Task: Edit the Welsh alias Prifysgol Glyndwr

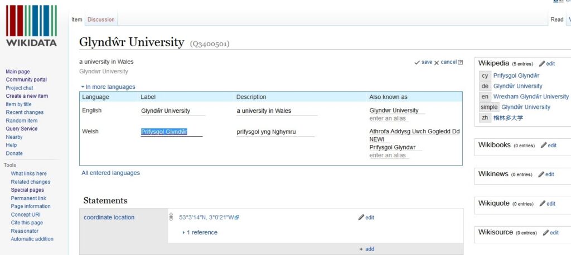Action: pyautogui.click(x=395, y=147)
